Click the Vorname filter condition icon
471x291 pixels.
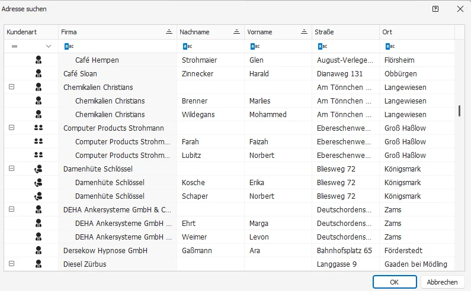(x=255, y=46)
